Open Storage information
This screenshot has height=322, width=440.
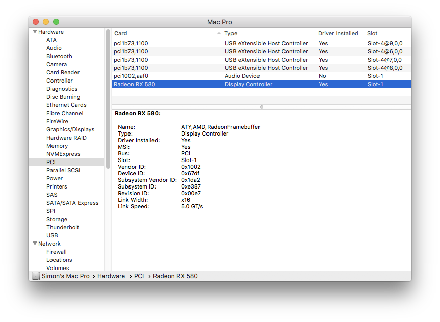(57, 219)
